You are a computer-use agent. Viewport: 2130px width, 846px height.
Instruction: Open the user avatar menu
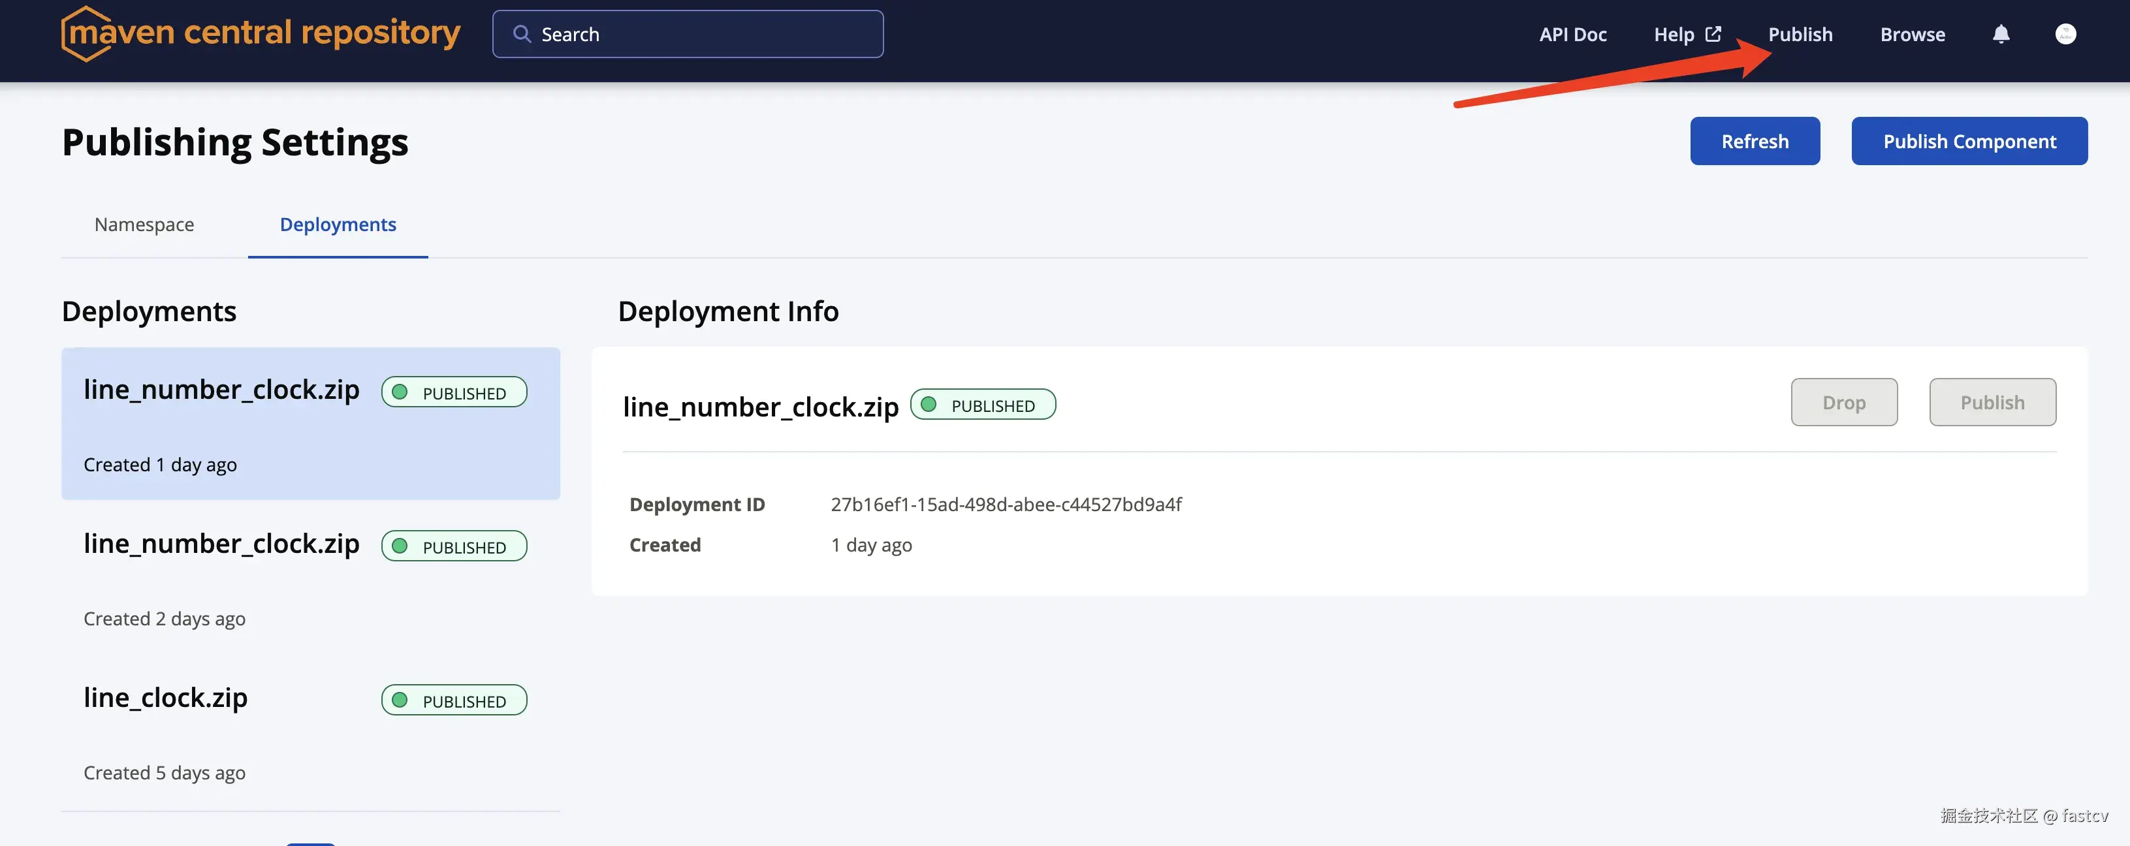click(x=2065, y=34)
